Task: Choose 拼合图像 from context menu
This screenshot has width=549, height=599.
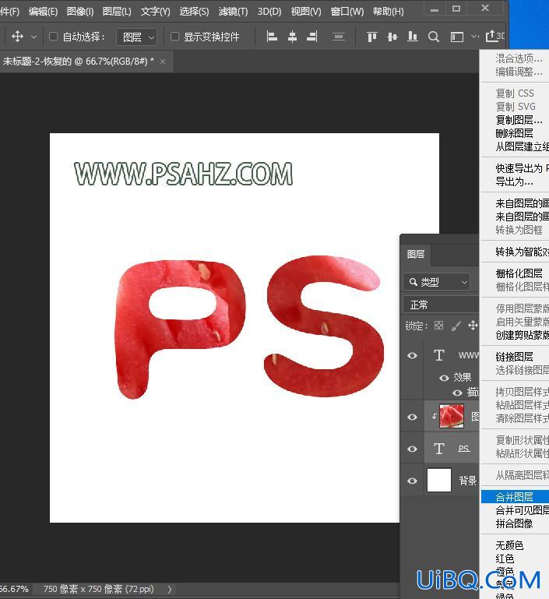Action: coord(515,523)
